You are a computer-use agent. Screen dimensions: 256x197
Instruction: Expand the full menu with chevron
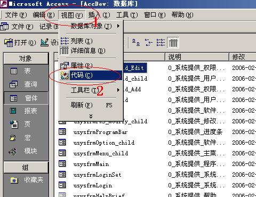click(x=91, y=116)
